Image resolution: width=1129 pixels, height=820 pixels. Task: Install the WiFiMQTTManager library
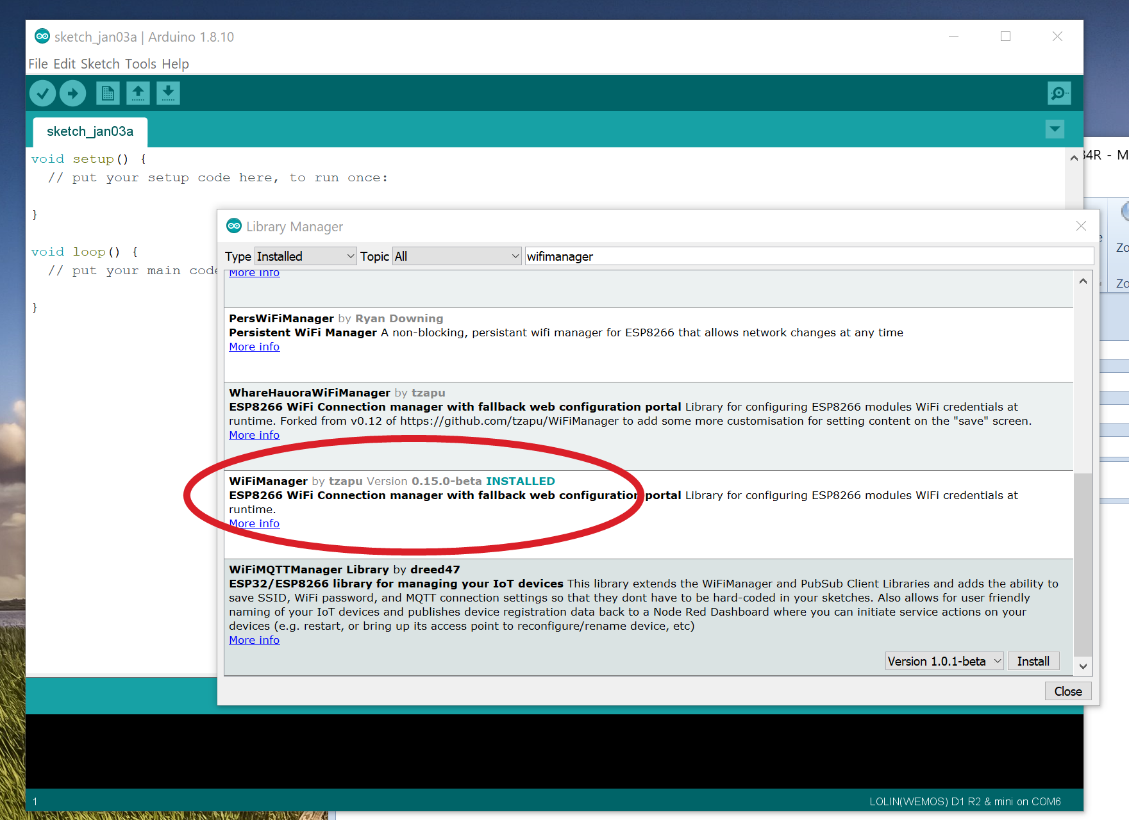pos(1033,661)
